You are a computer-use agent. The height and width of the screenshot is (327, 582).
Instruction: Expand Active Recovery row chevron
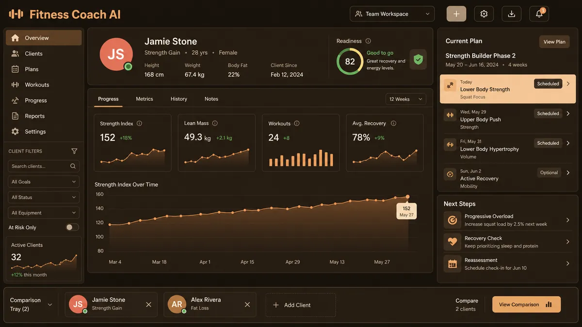click(x=568, y=172)
